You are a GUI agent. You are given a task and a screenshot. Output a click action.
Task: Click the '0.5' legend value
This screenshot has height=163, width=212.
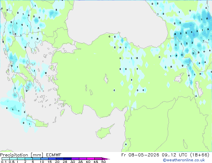coord(11,162)
